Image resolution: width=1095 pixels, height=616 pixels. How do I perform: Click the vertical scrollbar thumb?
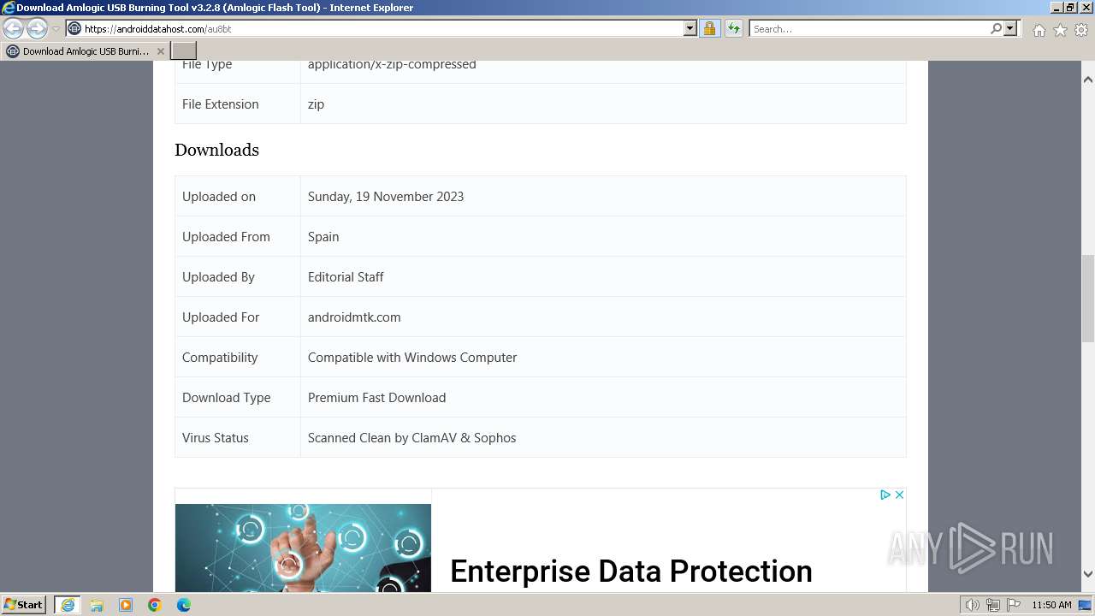pos(1088,298)
